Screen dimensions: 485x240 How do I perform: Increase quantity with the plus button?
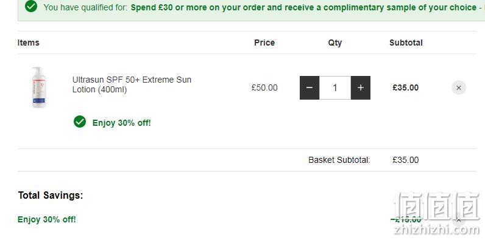point(361,88)
